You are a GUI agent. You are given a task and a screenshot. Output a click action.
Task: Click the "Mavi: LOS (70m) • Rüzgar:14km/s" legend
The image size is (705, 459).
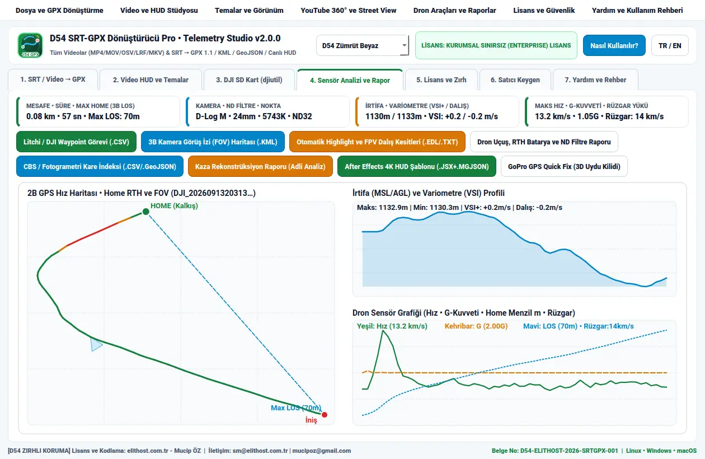click(x=579, y=326)
